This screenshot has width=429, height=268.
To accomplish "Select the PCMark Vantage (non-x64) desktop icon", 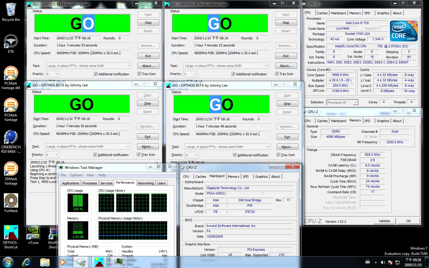I will (11, 110).
